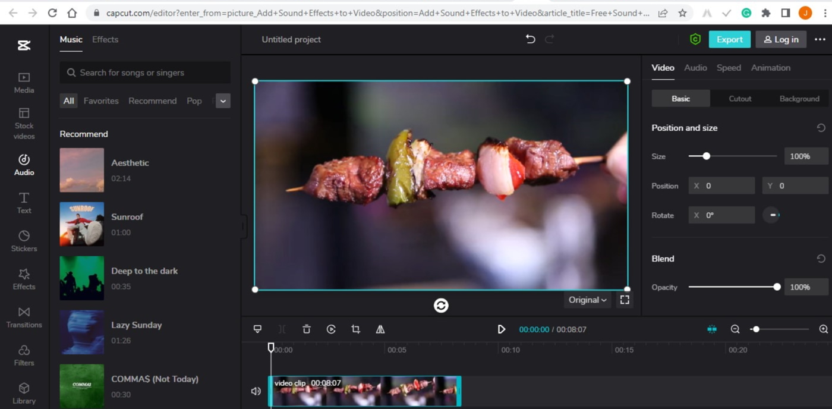Switch to the Speed tab
Image resolution: width=832 pixels, height=409 pixels.
pyautogui.click(x=729, y=68)
